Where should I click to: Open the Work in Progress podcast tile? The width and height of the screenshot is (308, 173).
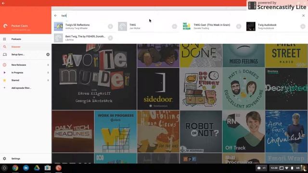[115, 131]
